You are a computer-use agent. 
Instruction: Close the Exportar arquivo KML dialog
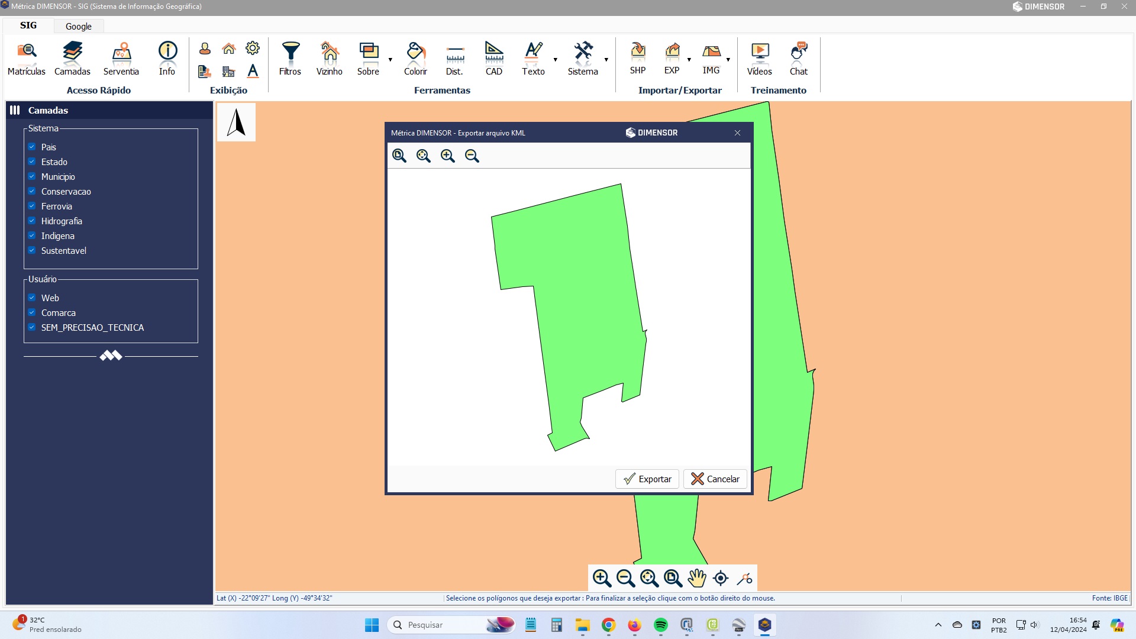tap(737, 133)
